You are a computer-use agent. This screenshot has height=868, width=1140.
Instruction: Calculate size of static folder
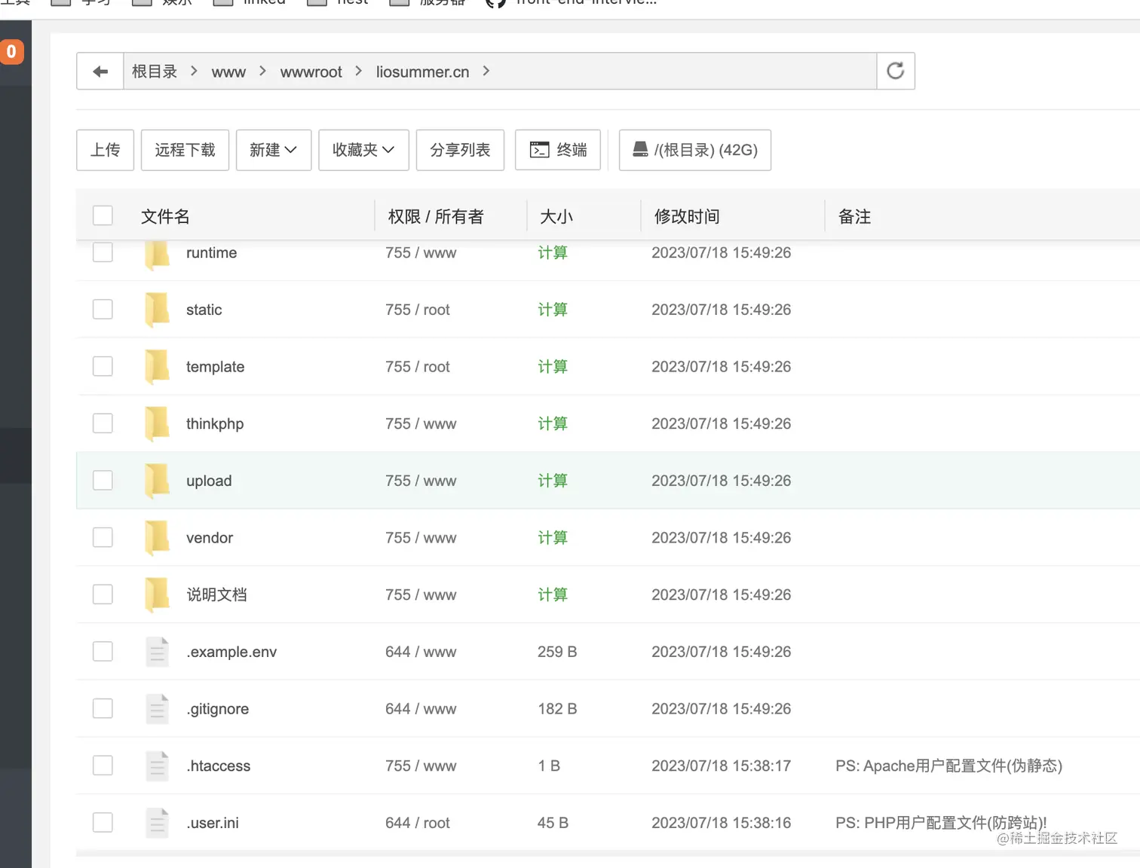pyautogui.click(x=553, y=310)
